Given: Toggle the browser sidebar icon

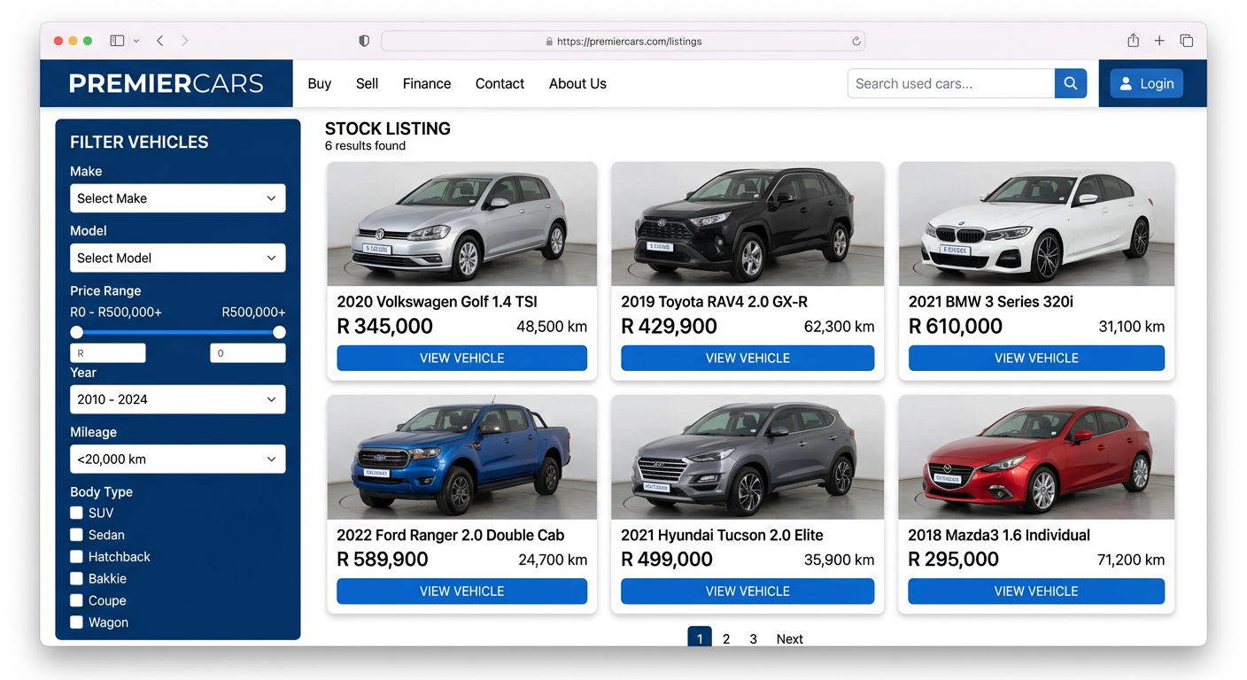Looking at the screenshot, I should click(x=117, y=41).
